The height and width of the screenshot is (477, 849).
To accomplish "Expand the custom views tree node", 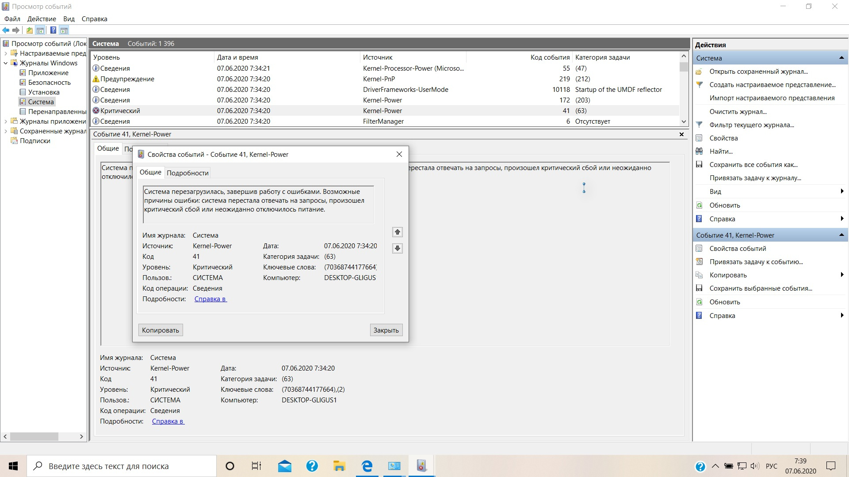I will tap(6, 53).
